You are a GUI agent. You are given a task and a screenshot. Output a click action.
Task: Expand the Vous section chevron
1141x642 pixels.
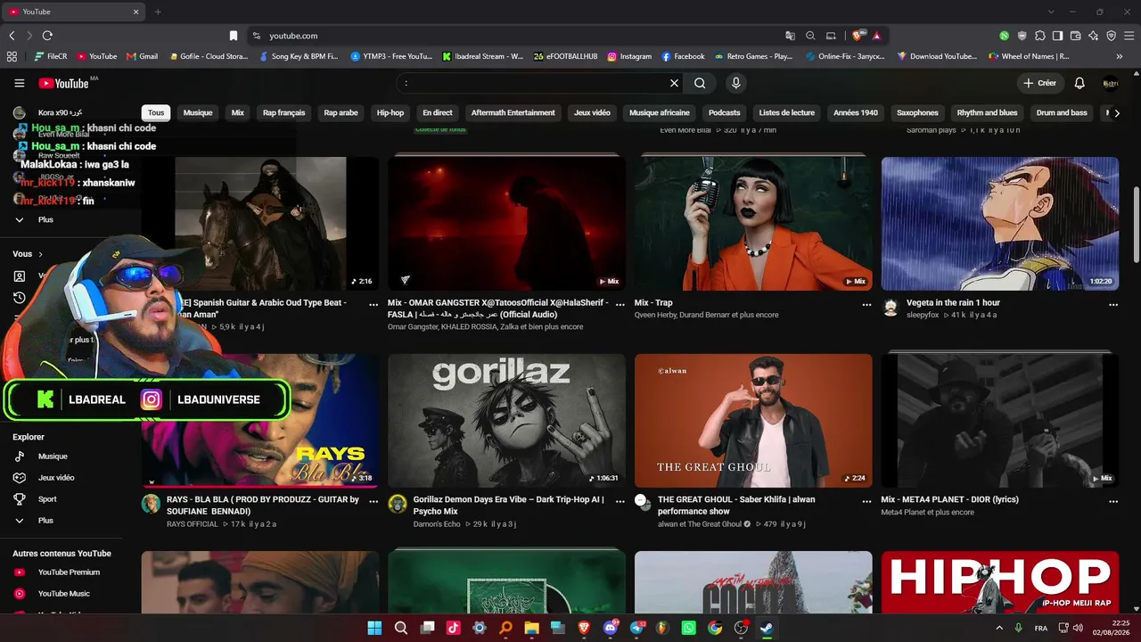click(x=40, y=254)
